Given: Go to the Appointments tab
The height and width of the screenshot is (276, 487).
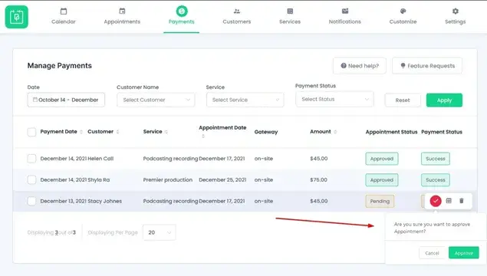Looking at the screenshot, I should pos(122,16).
